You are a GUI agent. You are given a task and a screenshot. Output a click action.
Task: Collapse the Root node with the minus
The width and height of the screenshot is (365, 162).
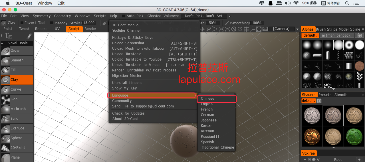(x=305, y=160)
